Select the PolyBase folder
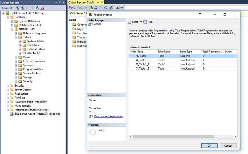 (x=20, y=98)
